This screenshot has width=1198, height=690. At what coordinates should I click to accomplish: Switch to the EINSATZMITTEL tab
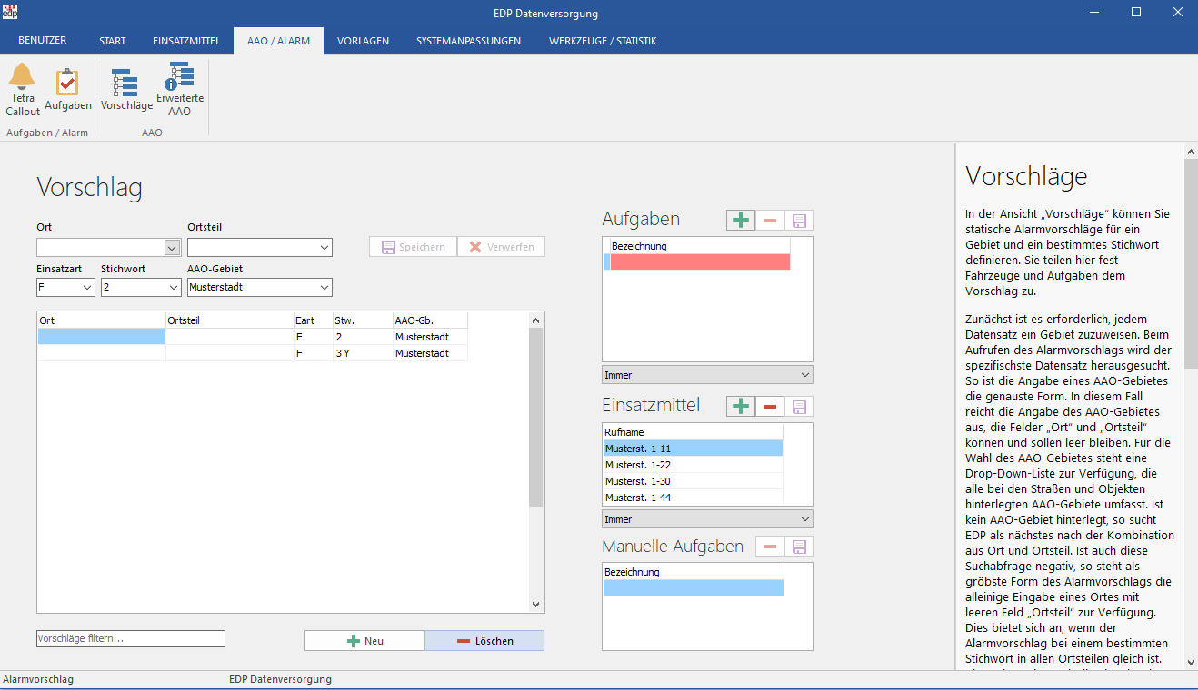[186, 41]
